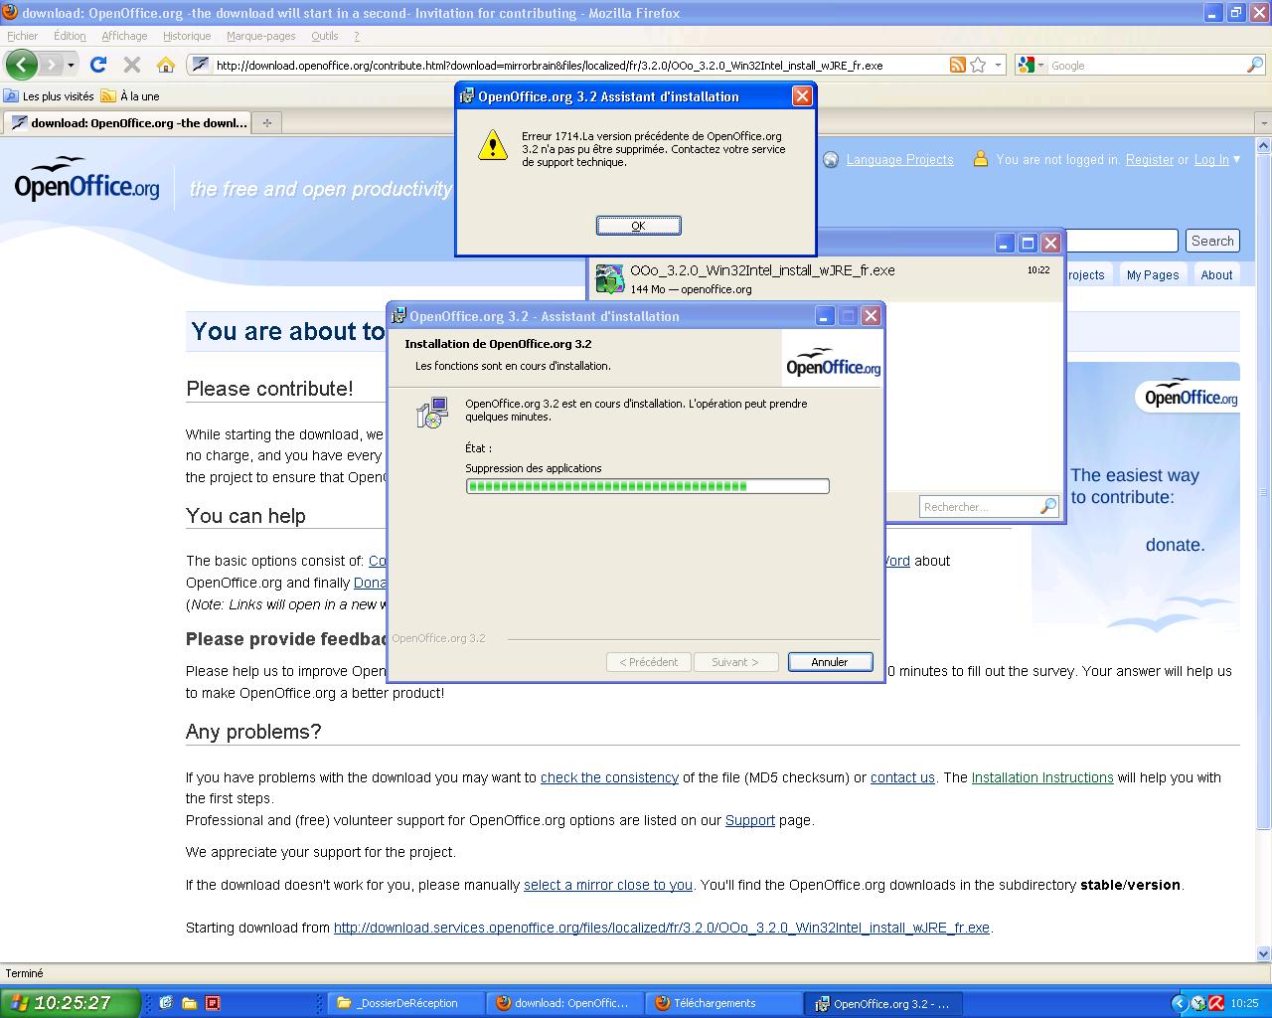This screenshot has width=1272, height=1018.
Task: Open the Support page link
Action: click(750, 820)
